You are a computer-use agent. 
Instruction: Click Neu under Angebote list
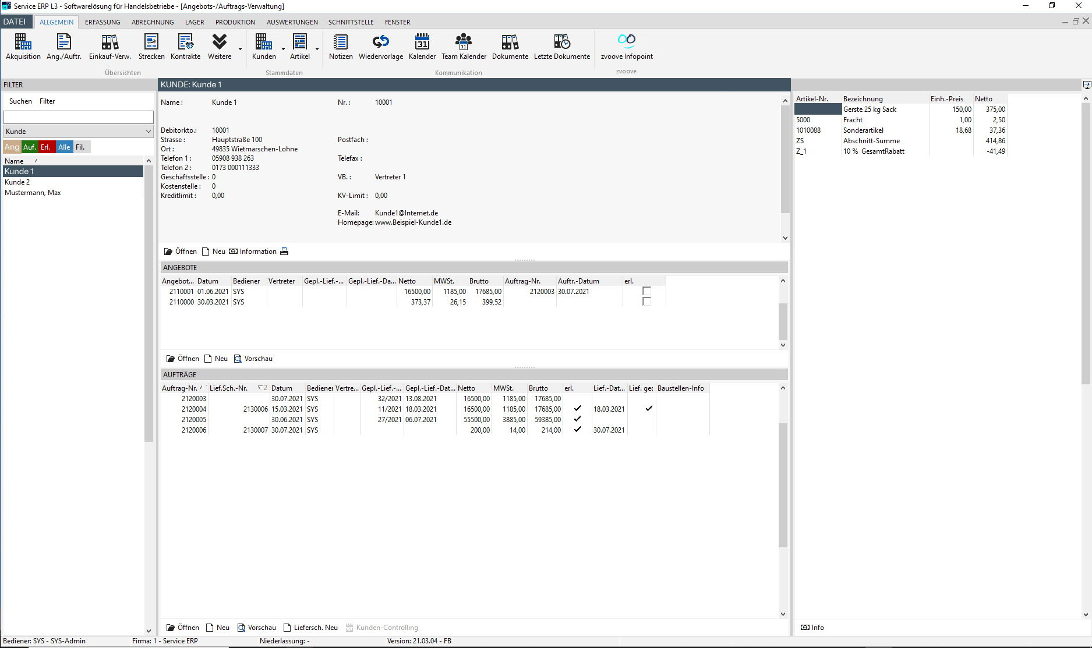click(215, 359)
